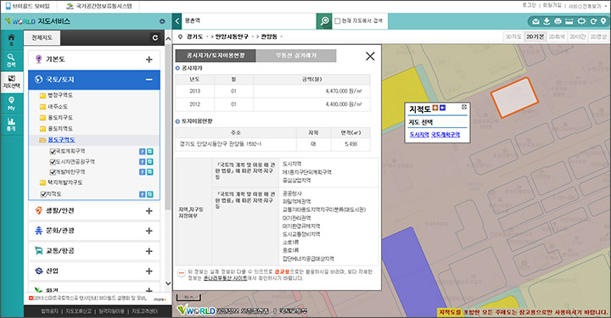Uncheck the 국토계획구역 layer checkbox

pyautogui.click(x=53, y=152)
